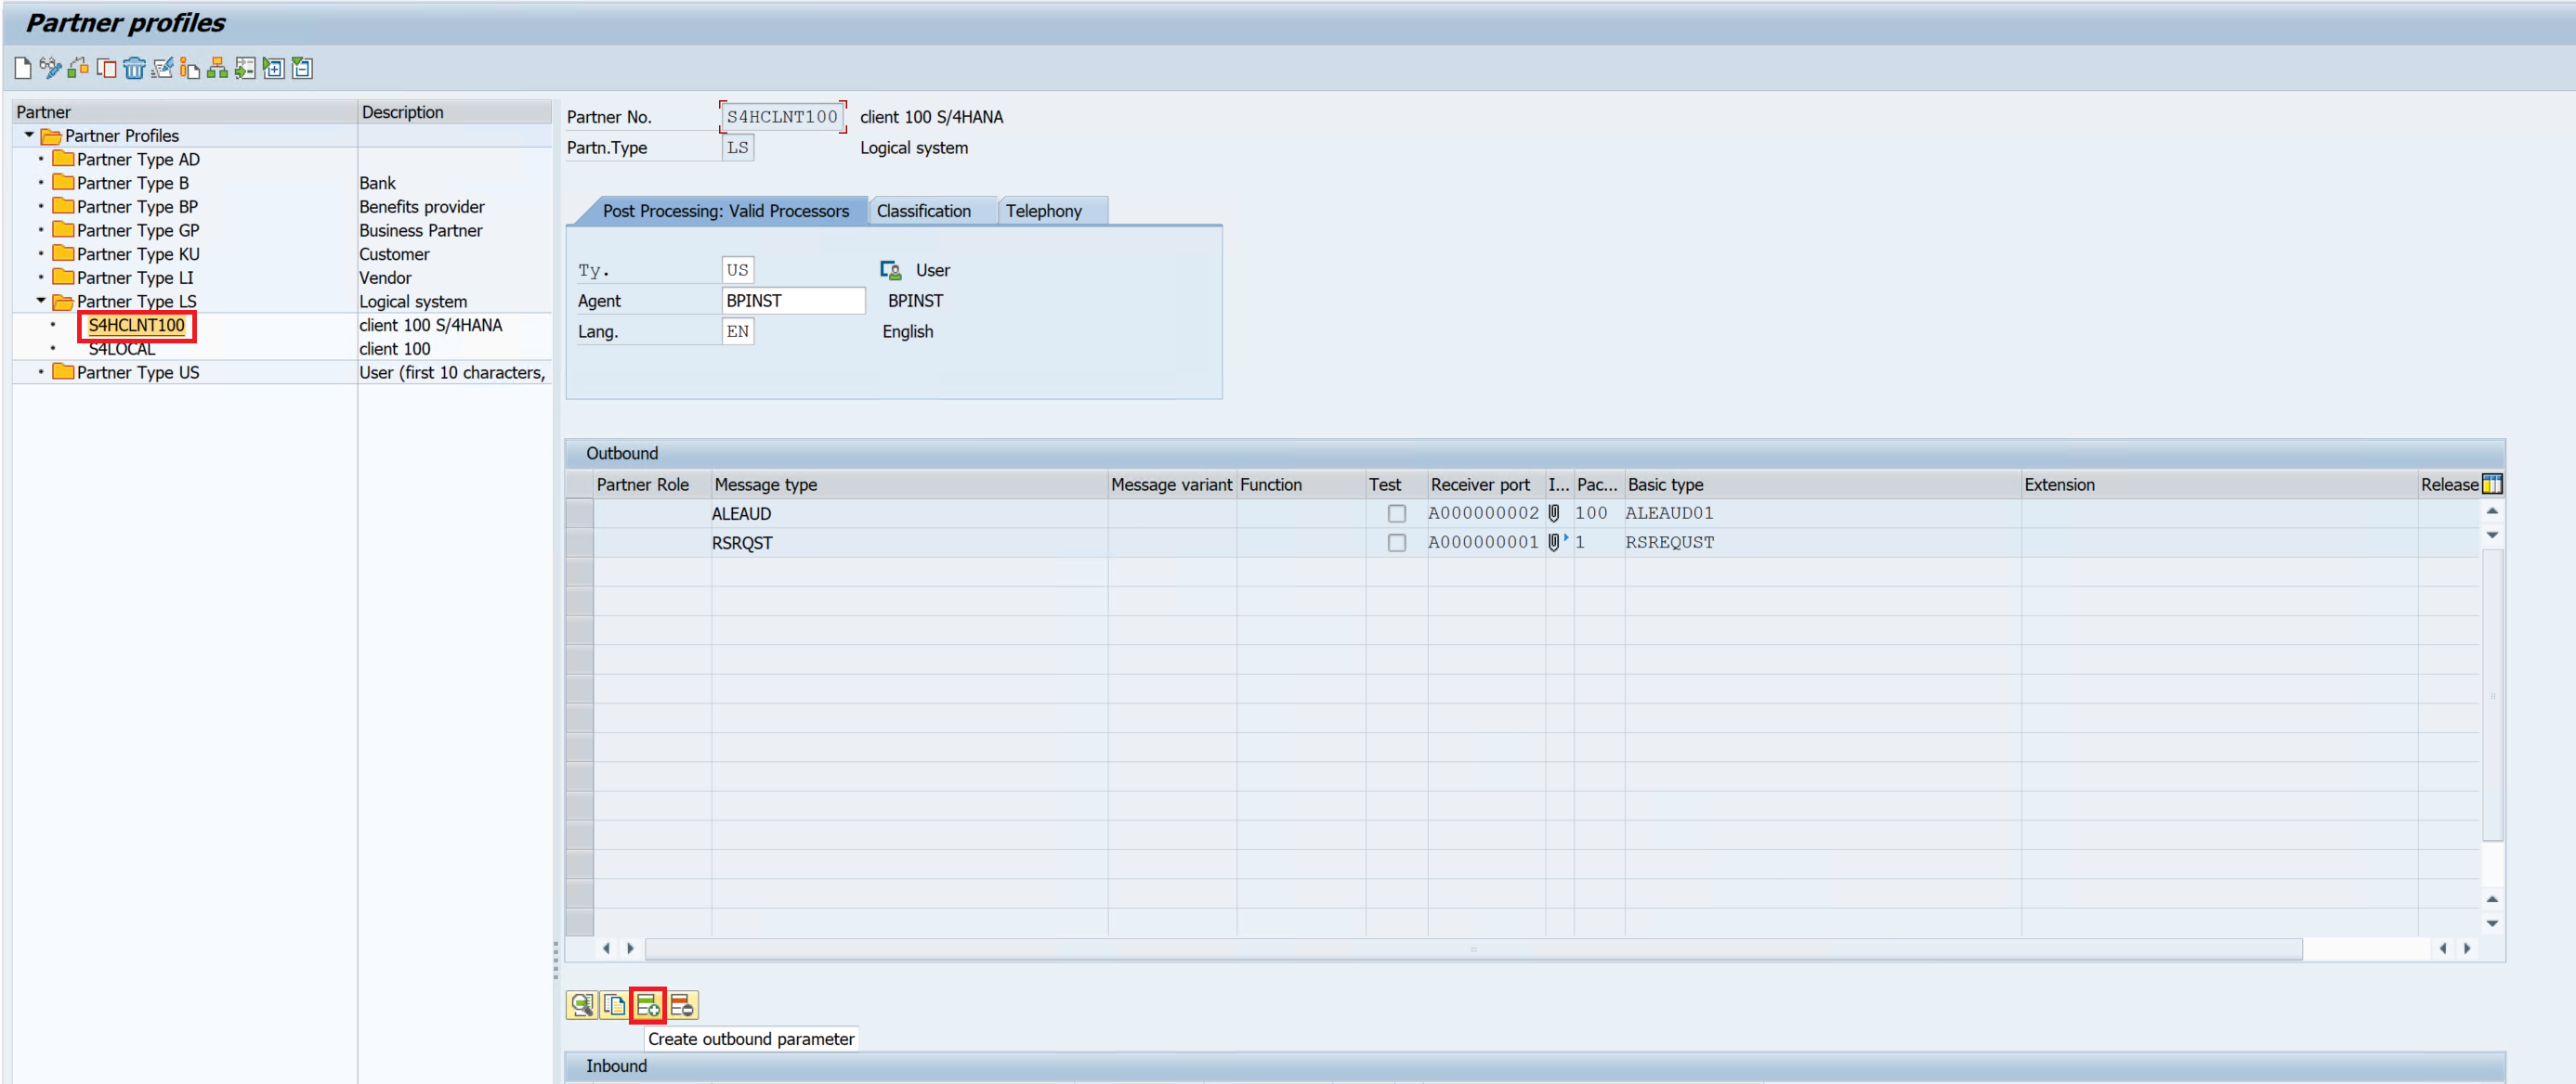Select the ALEAUD row via its row selector
The width and height of the screenshot is (2576, 1084).
click(579, 513)
